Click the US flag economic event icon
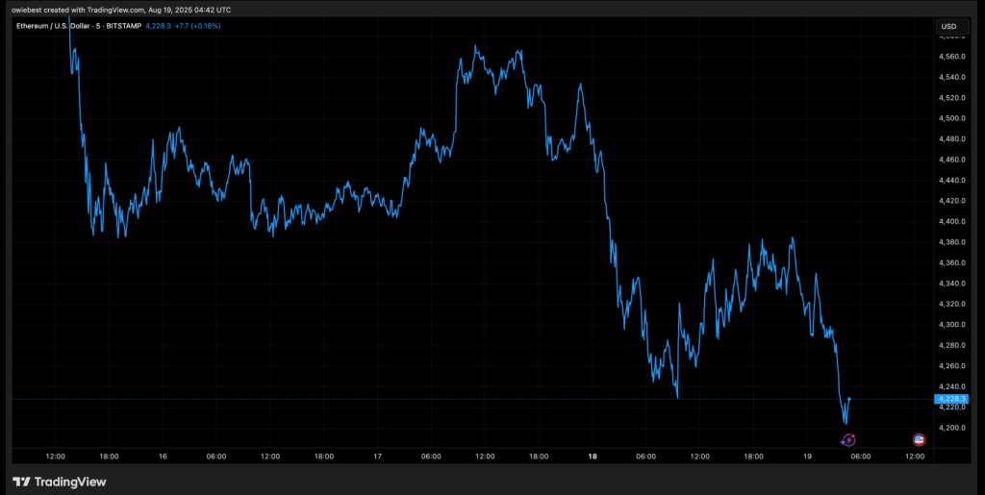The height and width of the screenshot is (495, 985). coord(919,439)
